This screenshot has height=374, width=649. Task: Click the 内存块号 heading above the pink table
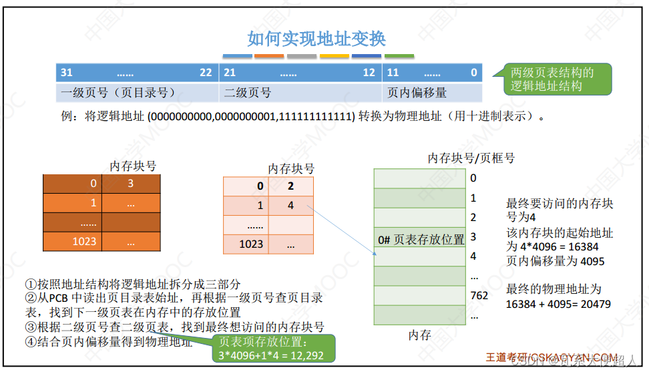click(x=291, y=168)
